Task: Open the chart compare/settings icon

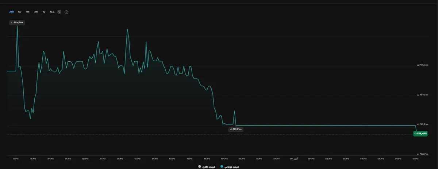Action: [59, 12]
